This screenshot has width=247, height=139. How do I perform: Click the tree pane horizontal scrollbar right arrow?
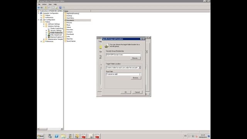(x=62, y=129)
